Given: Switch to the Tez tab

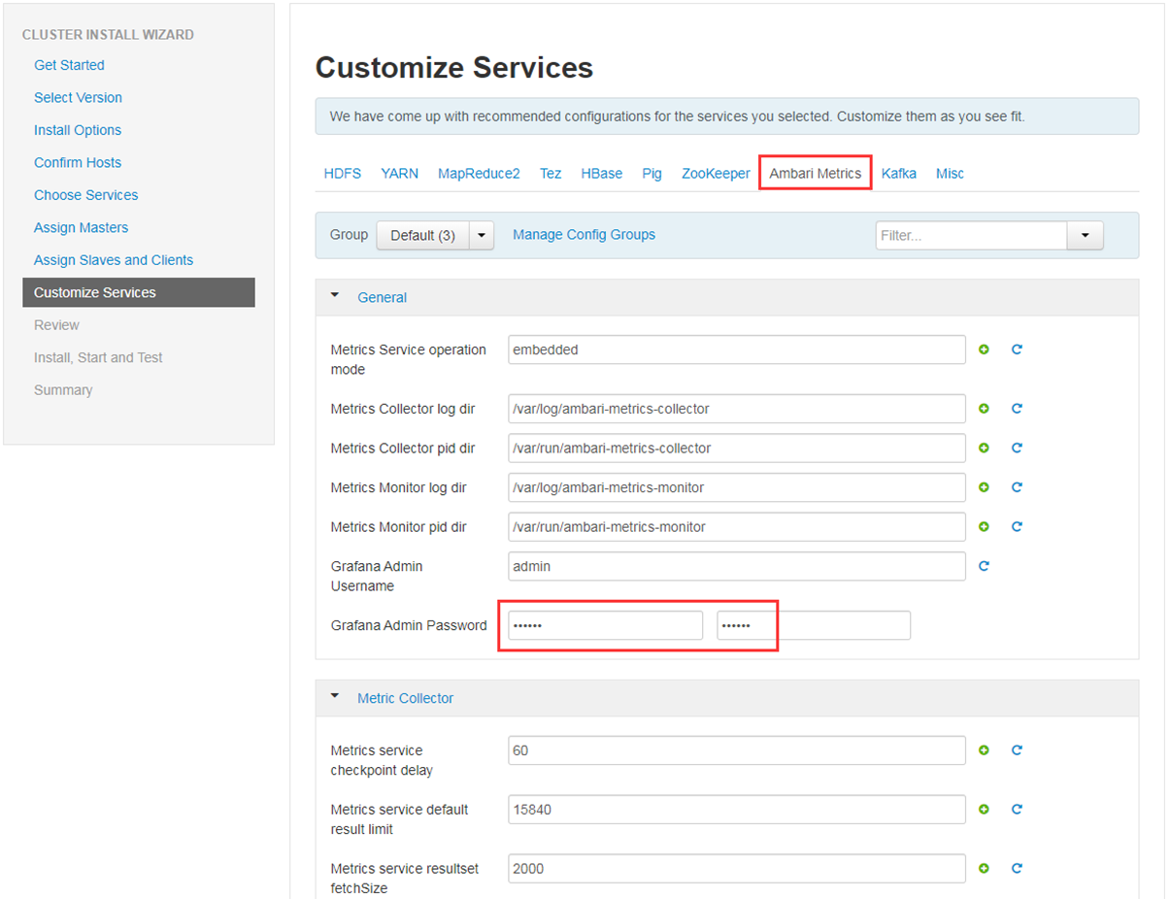Looking at the screenshot, I should (x=551, y=174).
